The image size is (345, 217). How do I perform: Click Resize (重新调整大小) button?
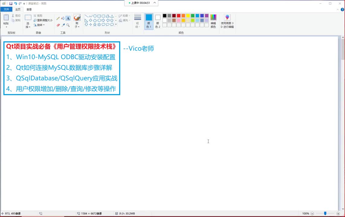43,20
